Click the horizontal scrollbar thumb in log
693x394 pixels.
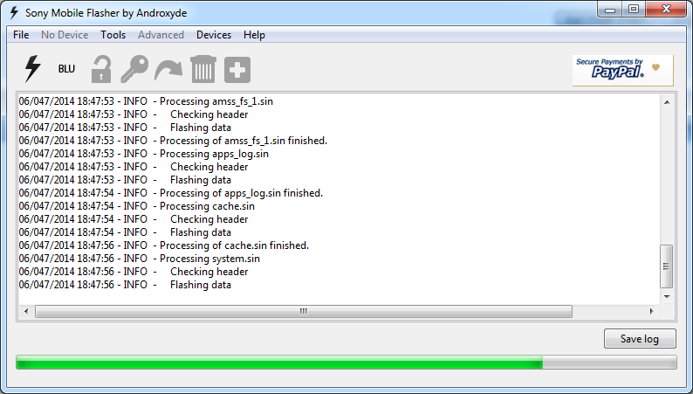304,311
